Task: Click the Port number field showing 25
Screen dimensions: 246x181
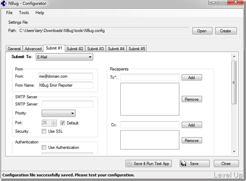Action: tap(47, 123)
